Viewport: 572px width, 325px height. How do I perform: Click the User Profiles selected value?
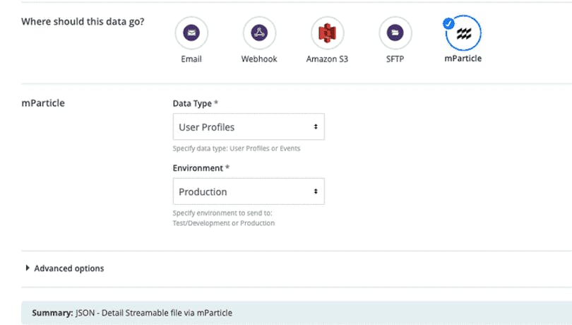(x=206, y=127)
